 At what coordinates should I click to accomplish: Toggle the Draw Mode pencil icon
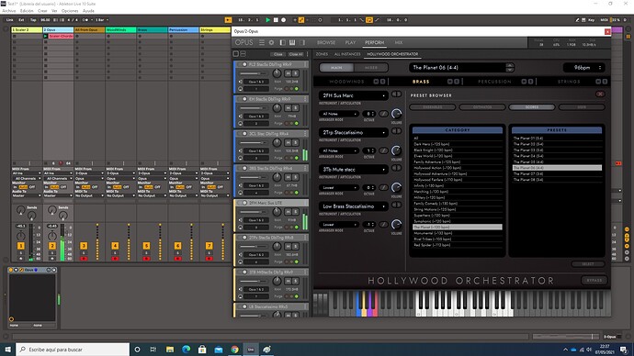coord(577,20)
